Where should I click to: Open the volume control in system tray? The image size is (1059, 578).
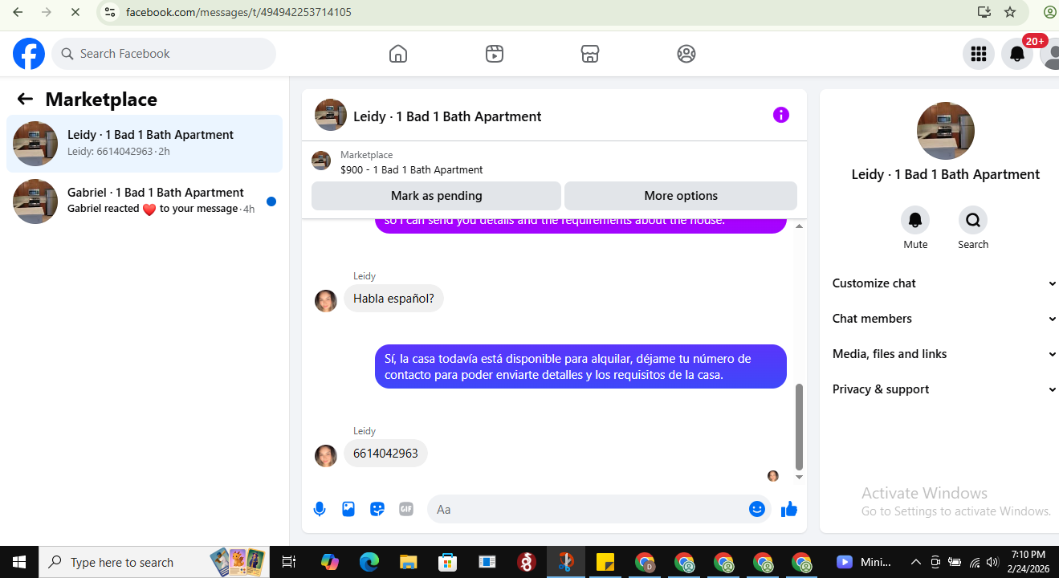tap(992, 562)
